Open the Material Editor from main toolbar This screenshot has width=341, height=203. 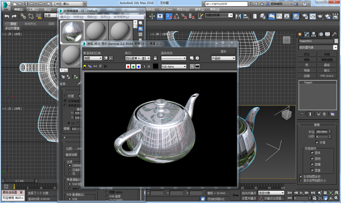[x=296, y=16]
